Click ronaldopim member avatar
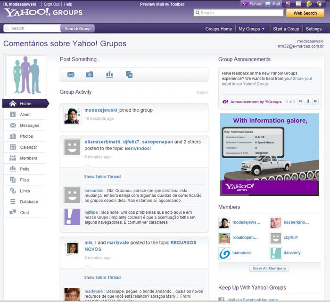The height and width of the screenshot is (302, 330). click(224, 238)
